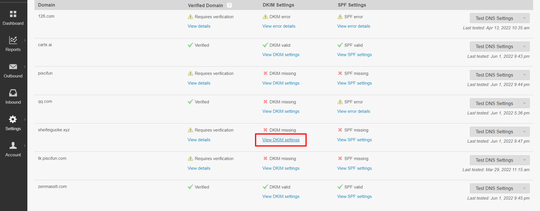Expand the dropdown arrow next to 126.com Test DNS Settings
The width and height of the screenshot is (540, 211).
coord(524,18)
